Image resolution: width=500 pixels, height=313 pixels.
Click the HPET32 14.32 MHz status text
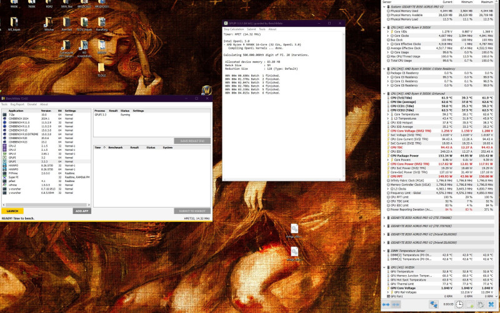pyautogui.click(x=197, y=218)
